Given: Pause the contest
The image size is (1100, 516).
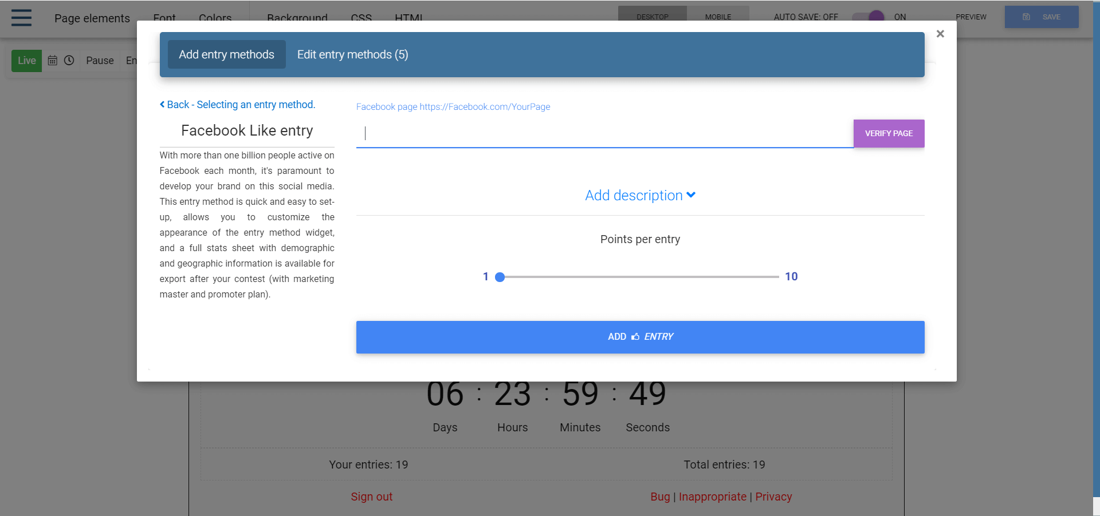Looking at the screenshot, I should click(100, 60).
